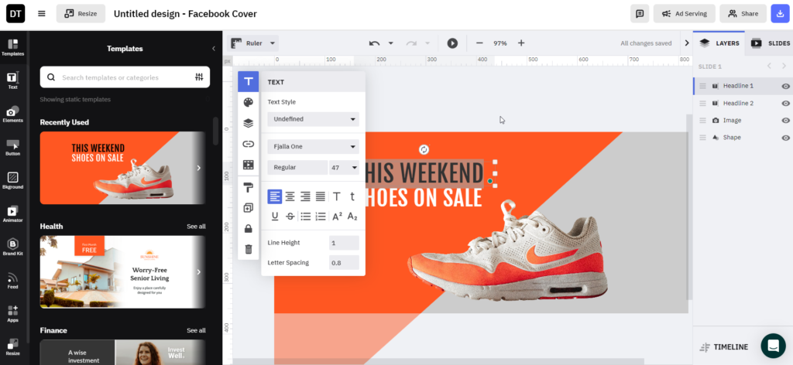The height and width of the screenshot is (365, 793).
Task: Apply superscript formatting
Action: (337, 217)
